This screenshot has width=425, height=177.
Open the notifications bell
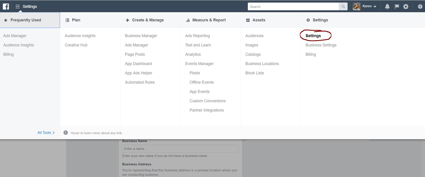point(387,6)
